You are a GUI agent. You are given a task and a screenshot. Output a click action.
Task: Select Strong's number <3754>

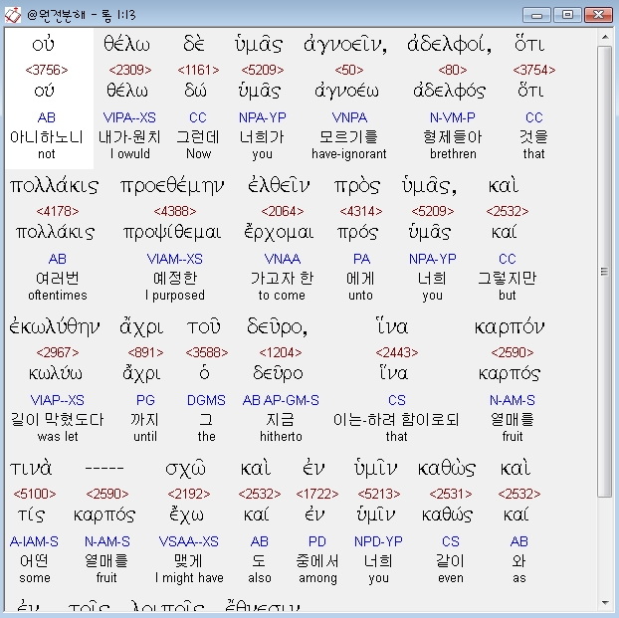point(534,70)
